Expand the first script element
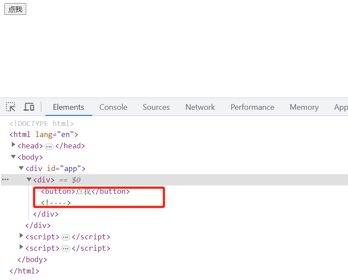 [x=21, y=236]
